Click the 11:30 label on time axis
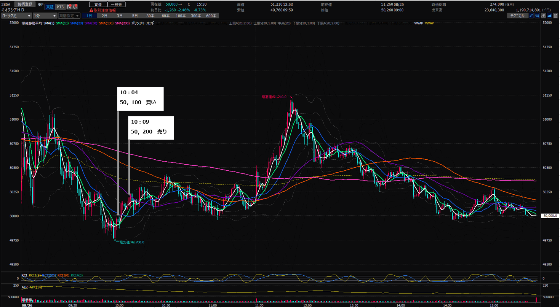This screenshot has width=560, height=308. pos(259,305)
